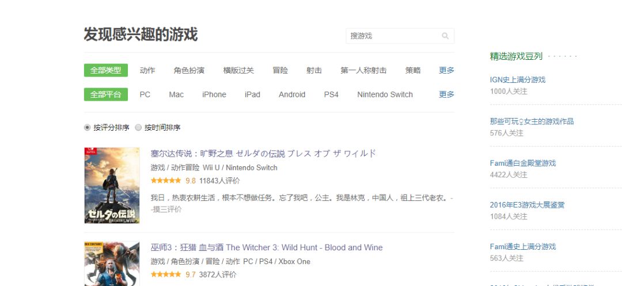Select the 全部类型 filter button
The height and width of the screenshot is (286, 622).
(x=106, y=70)
